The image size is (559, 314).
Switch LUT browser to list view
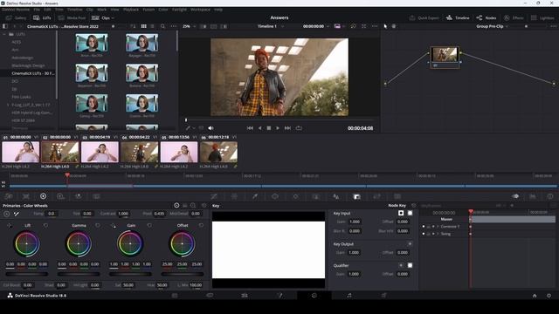tap(153, 26)
